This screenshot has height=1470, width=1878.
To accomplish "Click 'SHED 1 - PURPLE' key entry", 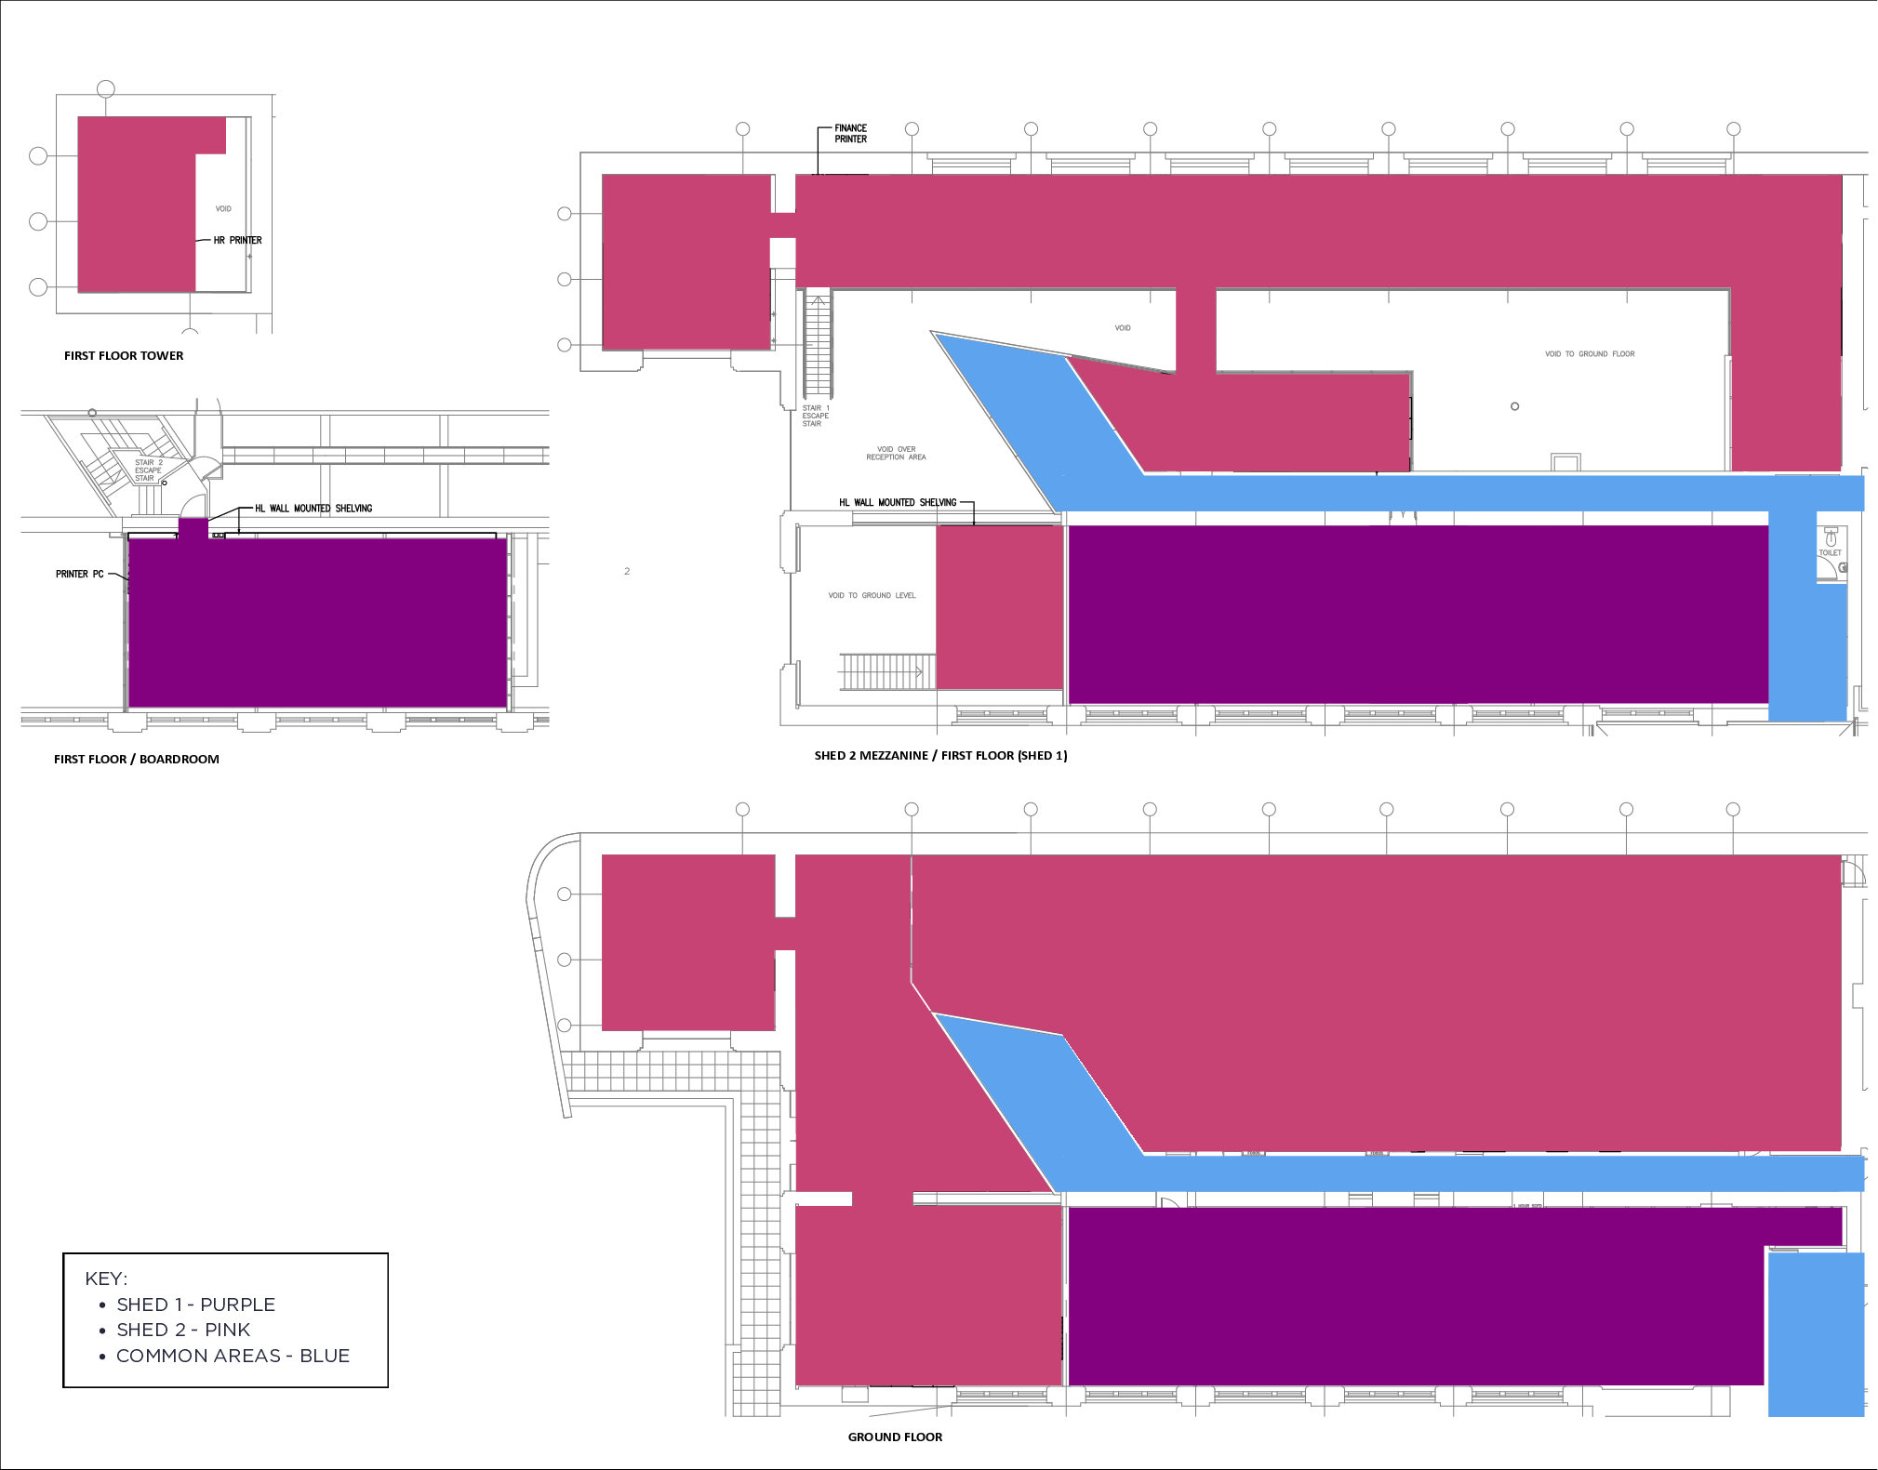I will pos(195,1304).
